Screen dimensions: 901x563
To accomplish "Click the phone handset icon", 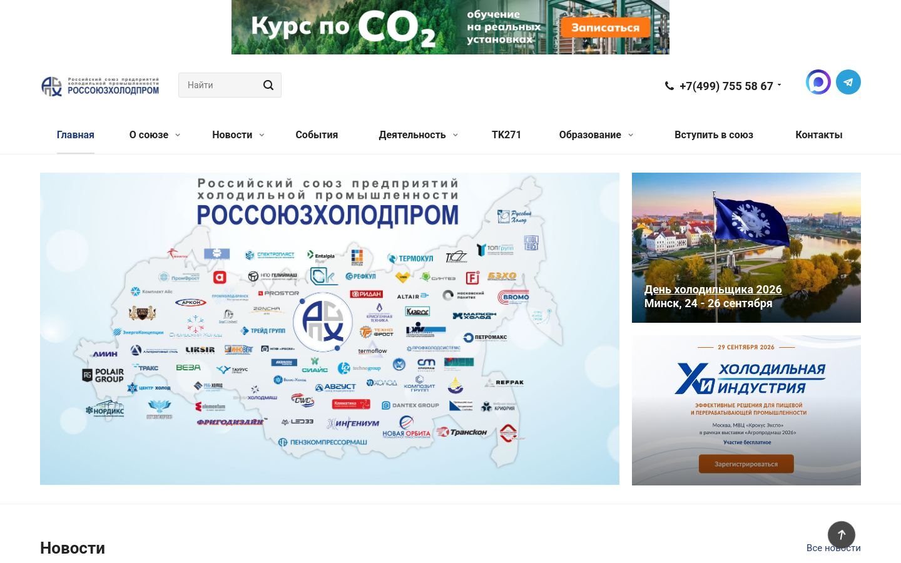I will point(669,86).
